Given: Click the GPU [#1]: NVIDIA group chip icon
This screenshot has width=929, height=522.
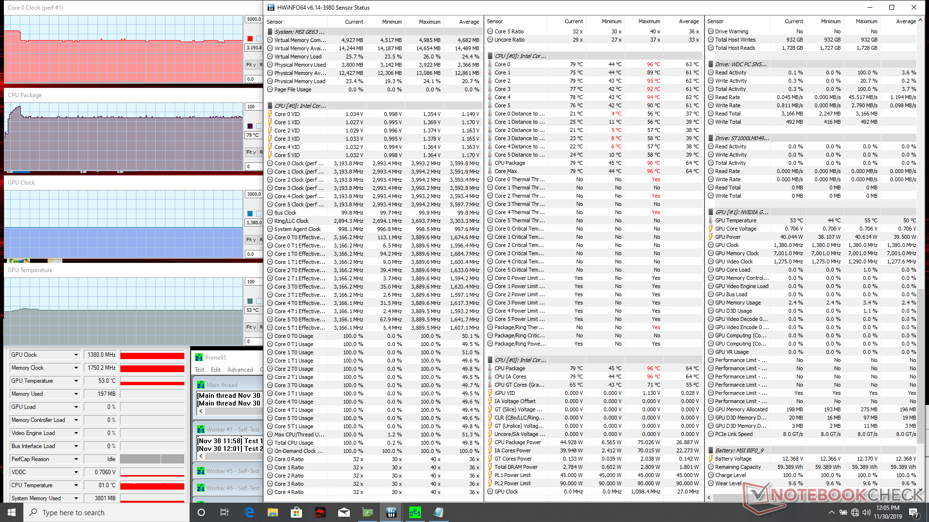Looking at the screenshot, I should 711,212.
